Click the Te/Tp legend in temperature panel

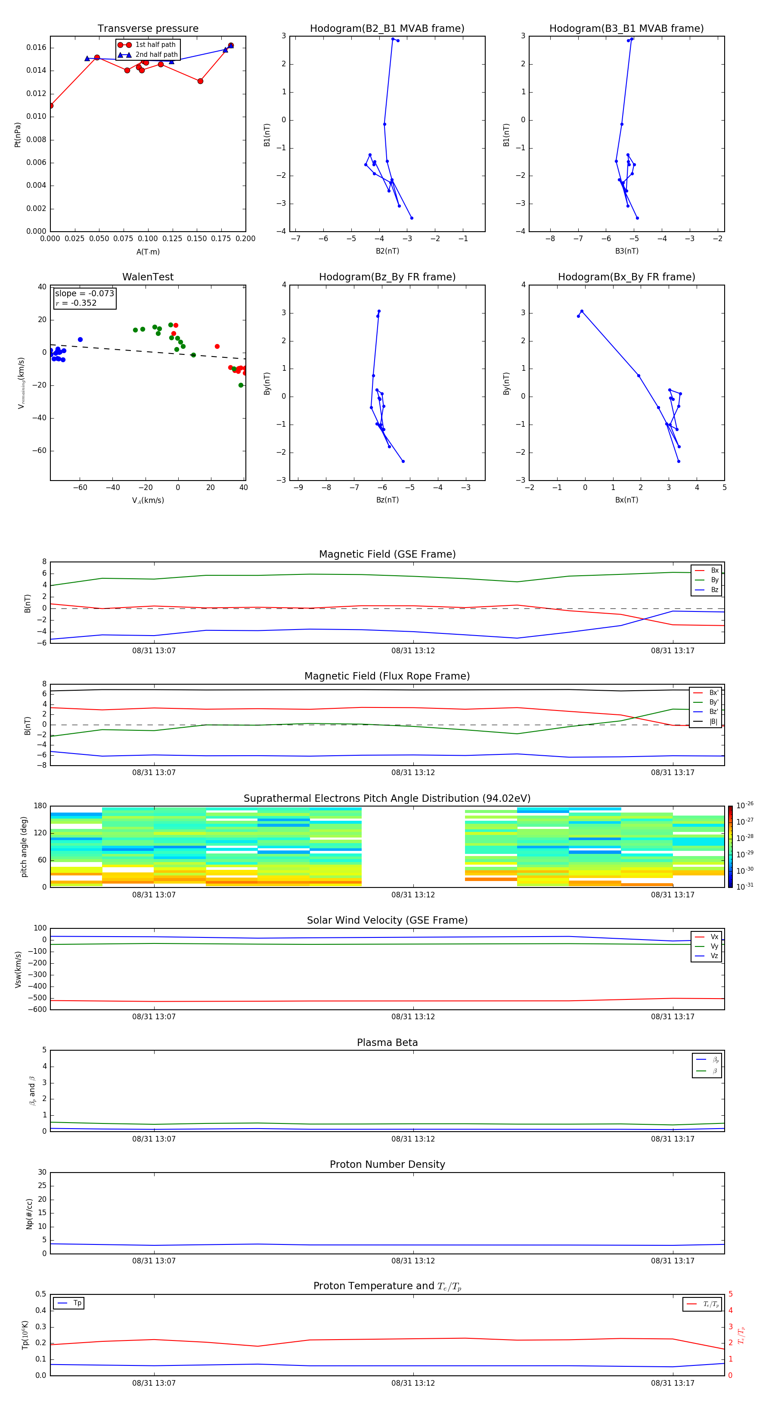click(x=702, y=1304)
